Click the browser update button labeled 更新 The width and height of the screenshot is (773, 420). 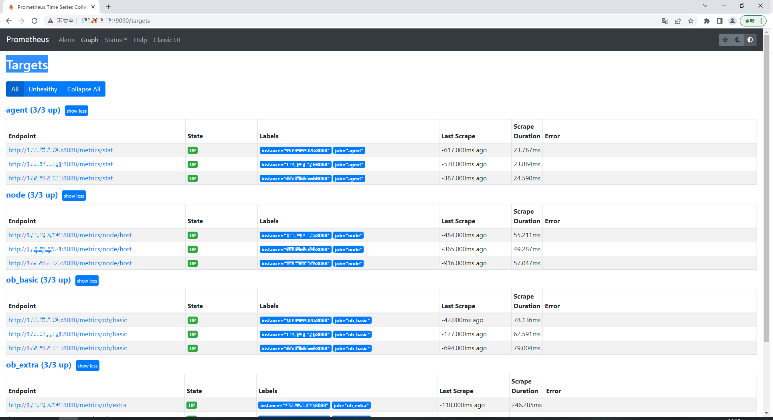pyautogui.click(x=753, y=21)
